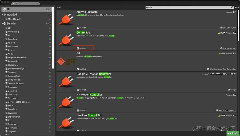The image size is (240, 136).
Task: Click the list icon beside Editor
Action: tap(6, 106)
